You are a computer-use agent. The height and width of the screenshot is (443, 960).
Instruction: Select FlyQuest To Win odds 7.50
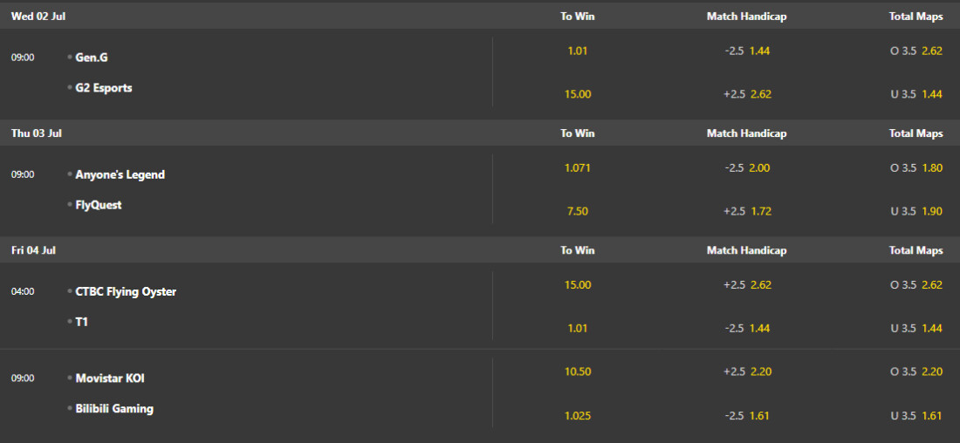[x=578, y=211]
